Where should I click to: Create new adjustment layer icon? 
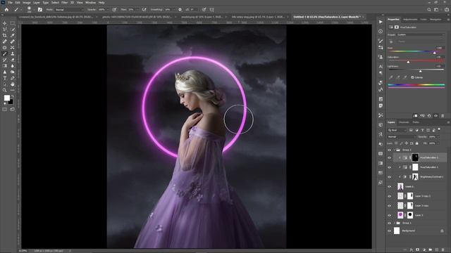424,250
